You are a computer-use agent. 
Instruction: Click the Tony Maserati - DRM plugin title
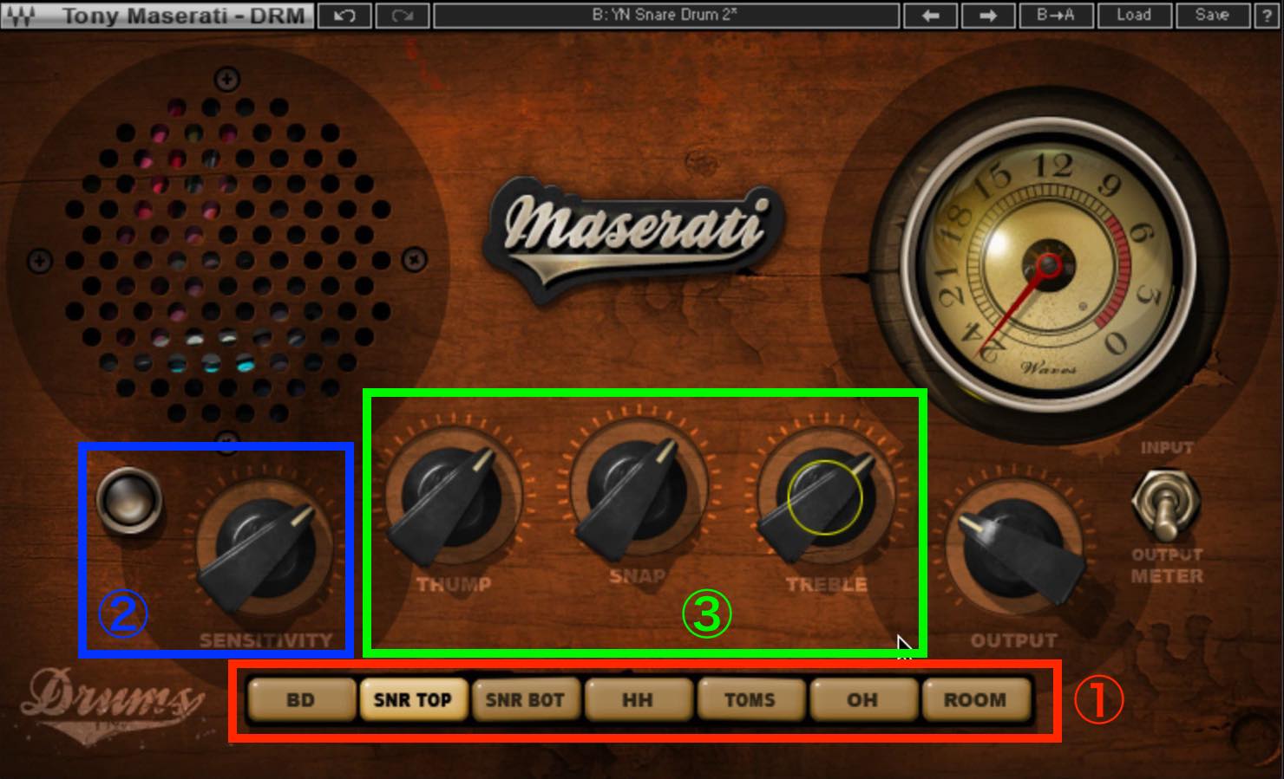pyautogui.click(x=184, y=16)
